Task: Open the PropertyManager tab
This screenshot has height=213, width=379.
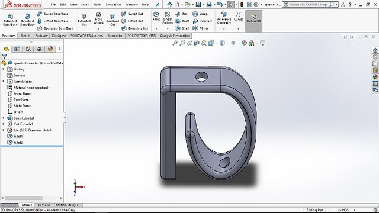Action: 17,49
